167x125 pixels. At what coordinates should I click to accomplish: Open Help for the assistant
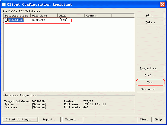pyautogui.click(x=158, y=119)
